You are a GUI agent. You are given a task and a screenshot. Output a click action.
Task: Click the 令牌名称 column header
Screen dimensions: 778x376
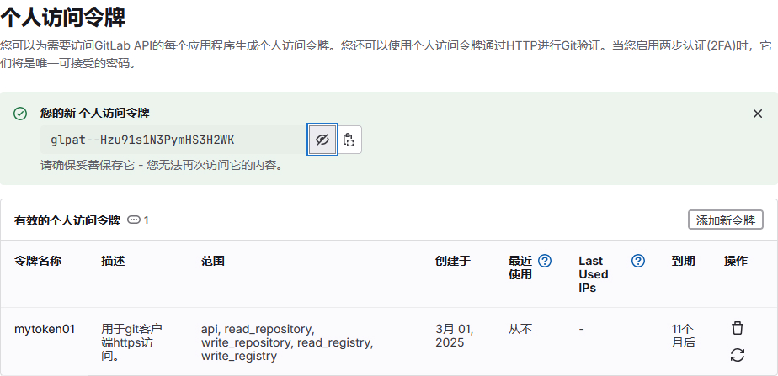point(38,261)
